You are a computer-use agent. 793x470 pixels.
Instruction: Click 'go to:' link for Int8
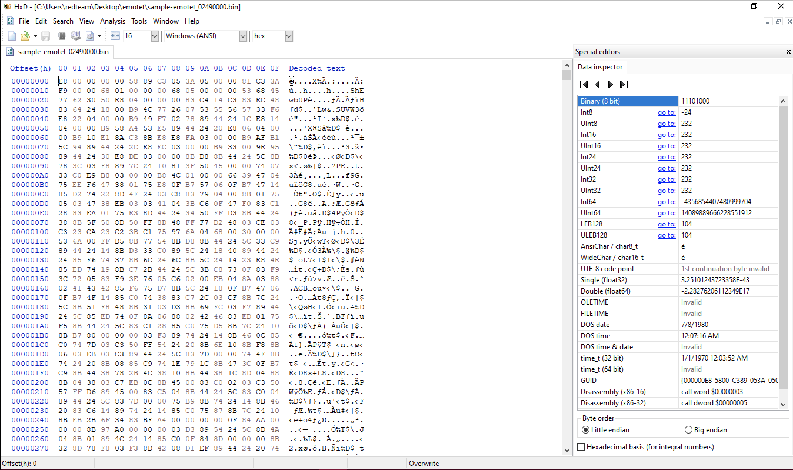666,112
